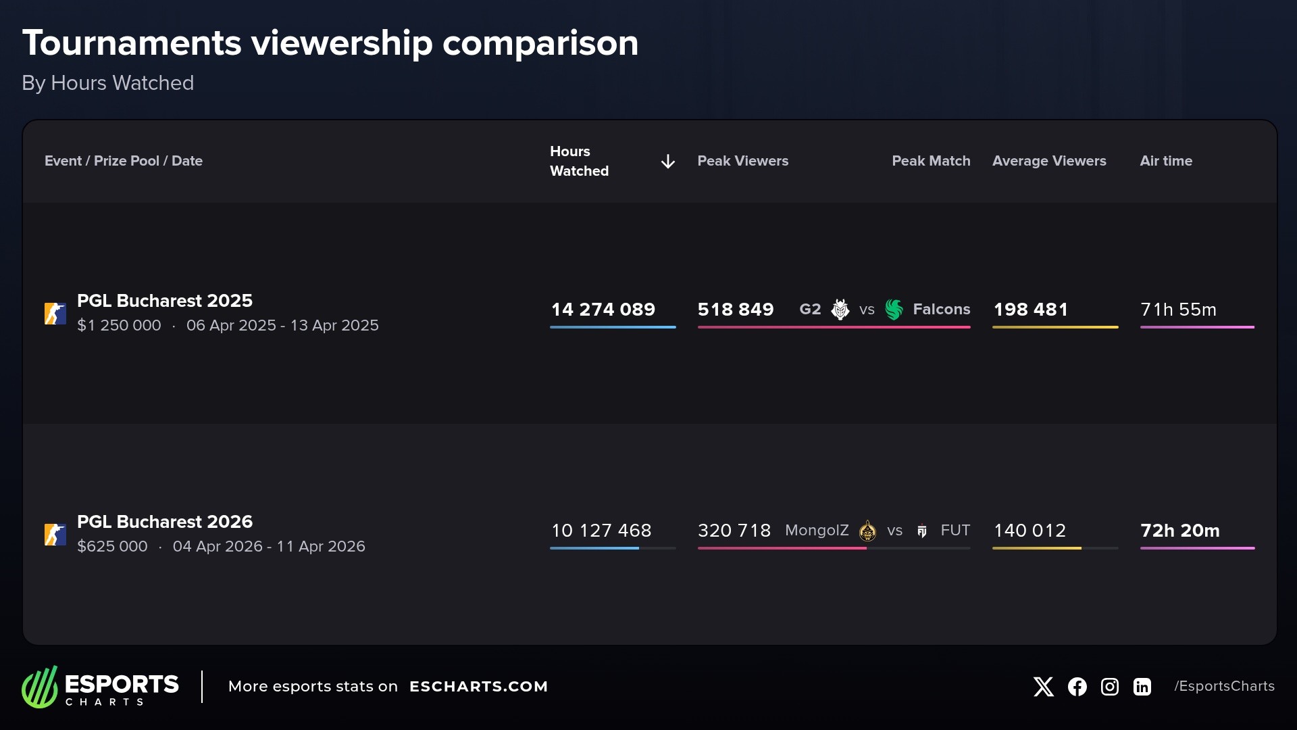Visit the ESCHARTS.COM link

coord(478,687)
